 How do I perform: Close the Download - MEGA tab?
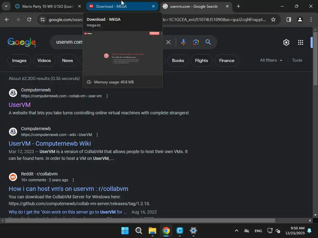pos(153,7)
